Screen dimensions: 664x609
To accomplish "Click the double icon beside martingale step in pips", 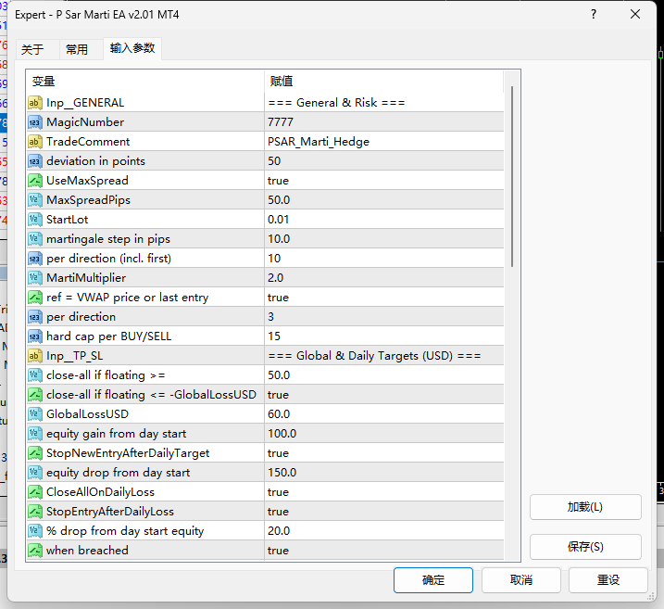I will click(35, 239).
